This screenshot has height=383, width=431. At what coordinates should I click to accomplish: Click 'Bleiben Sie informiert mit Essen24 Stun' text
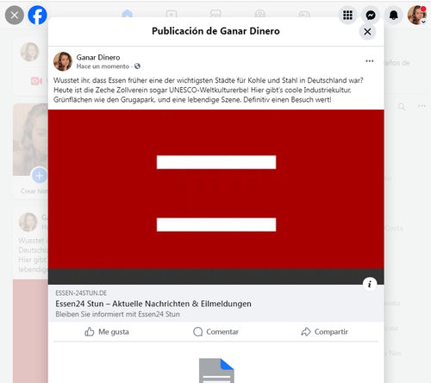(x=117, y=314)
